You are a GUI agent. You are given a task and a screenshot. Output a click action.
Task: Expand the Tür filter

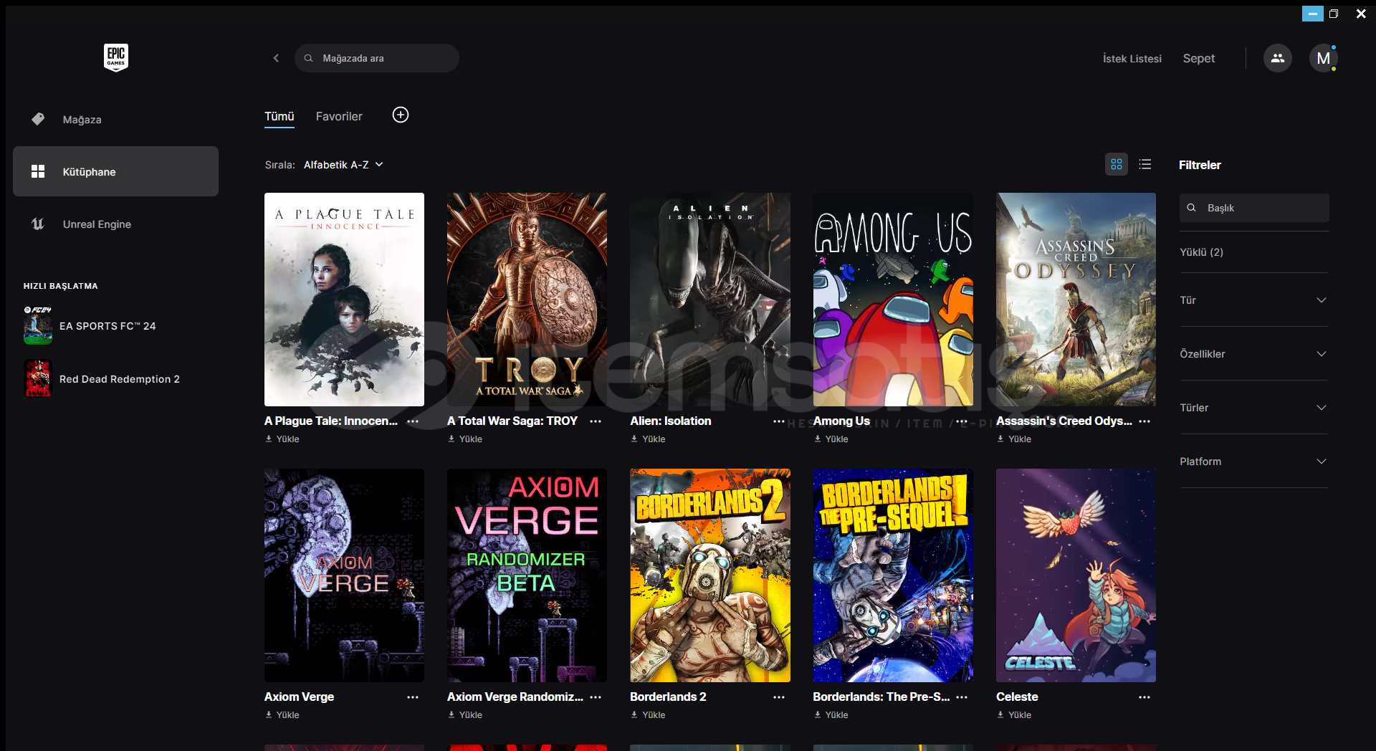[x=1253, y=300]
